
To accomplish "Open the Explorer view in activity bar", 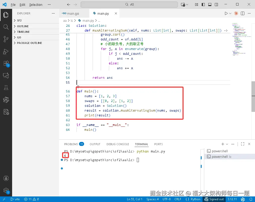I will tap(6, 15).
